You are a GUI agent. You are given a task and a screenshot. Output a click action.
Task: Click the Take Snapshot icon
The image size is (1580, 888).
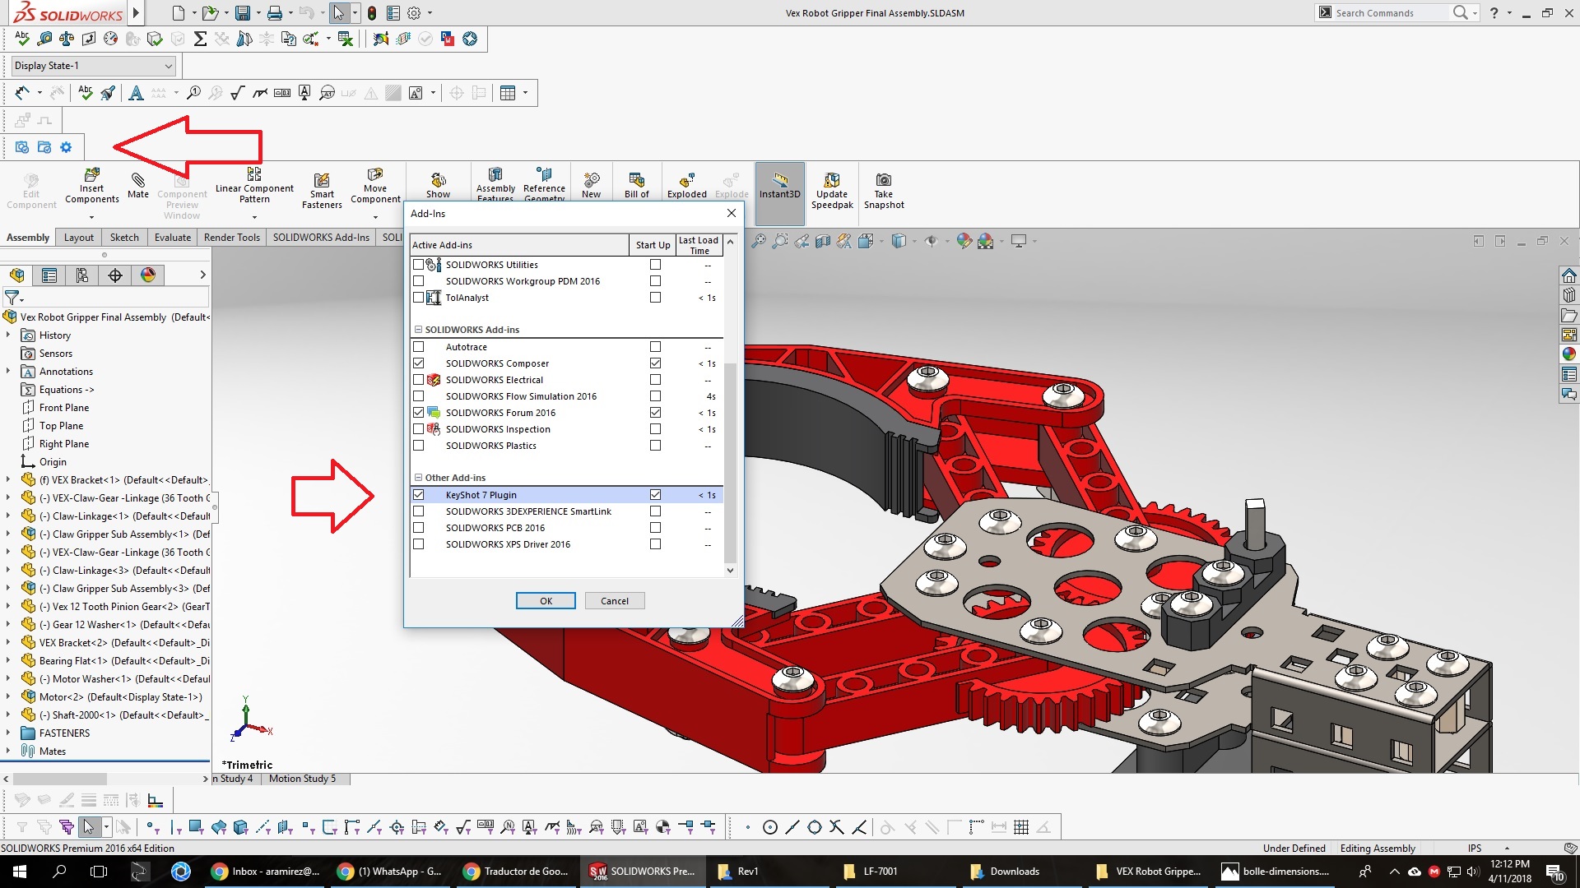(883, 181)
